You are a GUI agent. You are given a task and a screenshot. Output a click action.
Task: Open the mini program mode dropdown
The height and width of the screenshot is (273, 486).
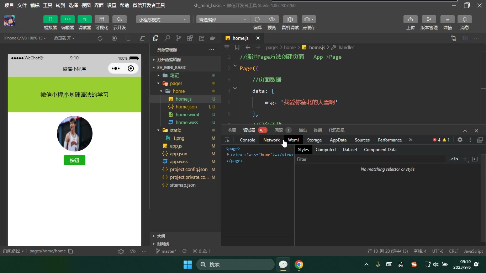tap(163, 20)
